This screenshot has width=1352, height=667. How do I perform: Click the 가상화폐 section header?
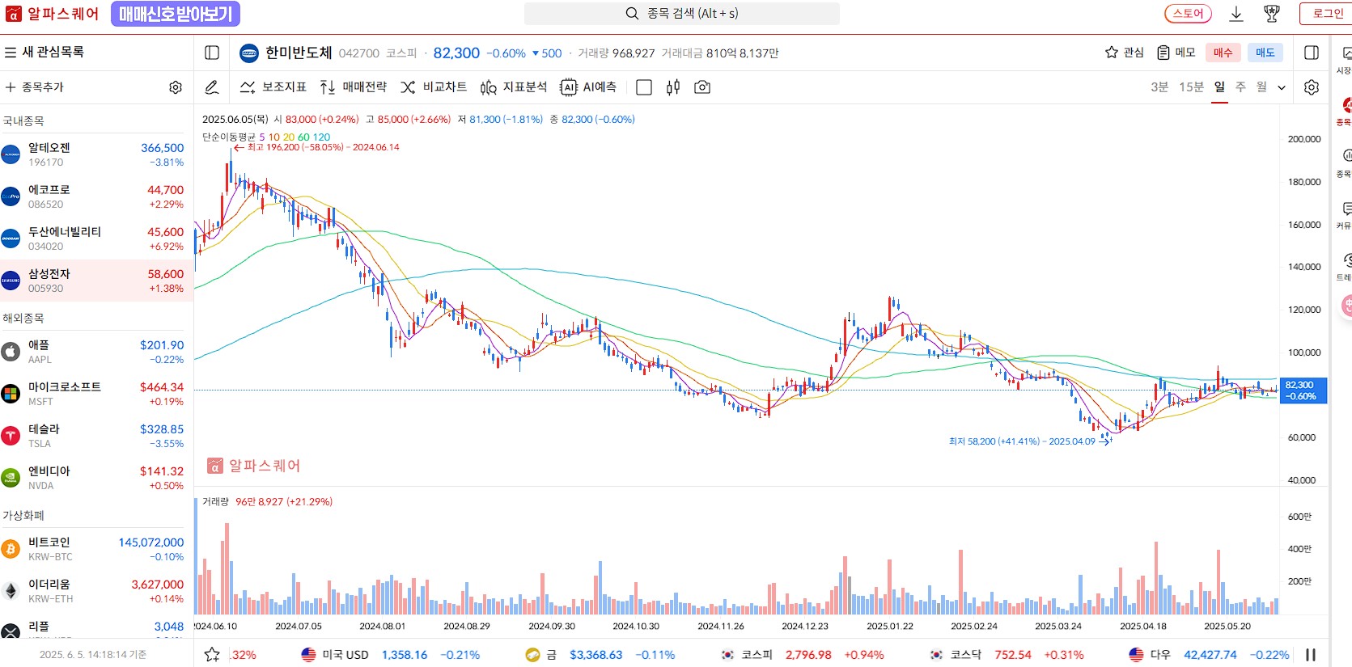pyautogui.click(x=23, y=516)
